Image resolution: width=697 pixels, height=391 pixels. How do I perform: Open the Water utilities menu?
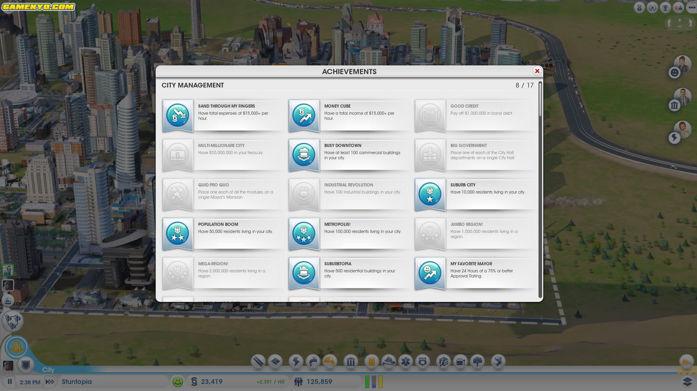click(313, 361)
